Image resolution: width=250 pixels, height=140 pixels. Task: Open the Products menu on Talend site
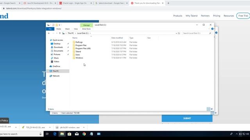coord(178,16)
